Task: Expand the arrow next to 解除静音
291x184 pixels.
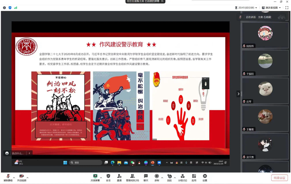Action: click(x=14, y=177)
